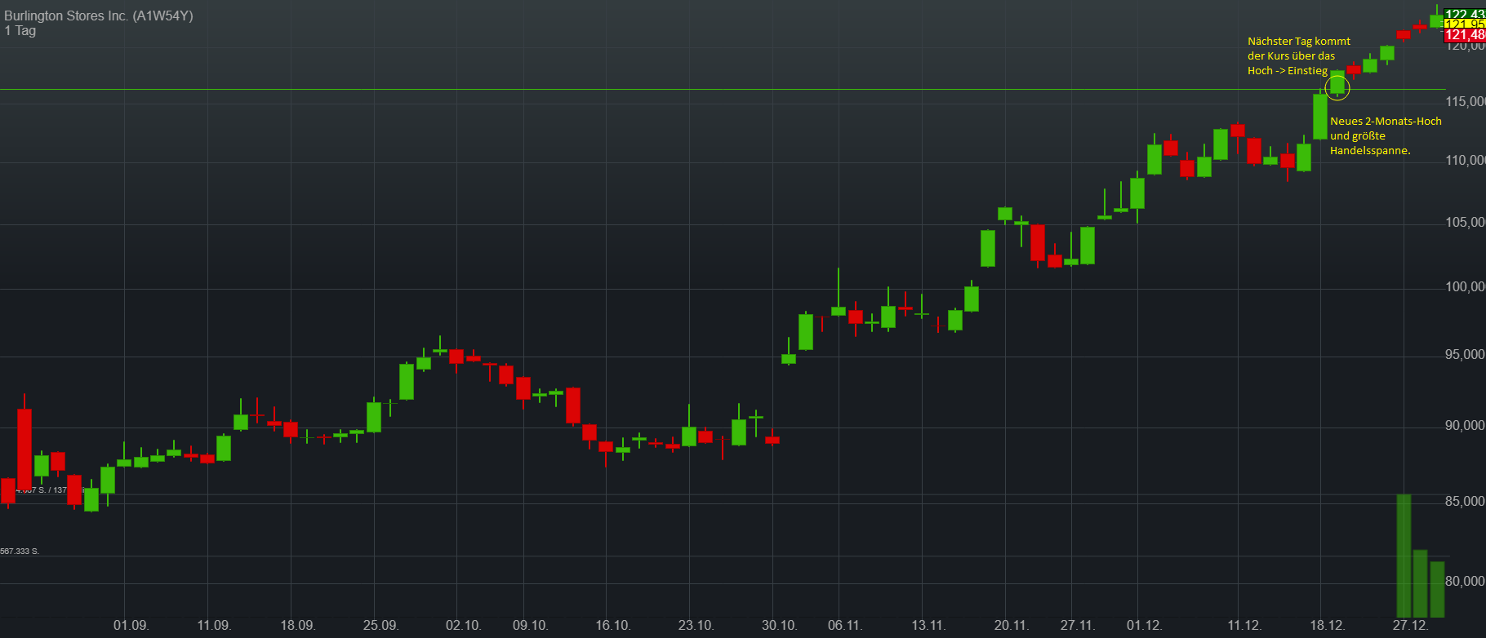Click the 110,00 price axis label
Image resolution: width=1486 pixels, height=638 pixels.
1465,161
